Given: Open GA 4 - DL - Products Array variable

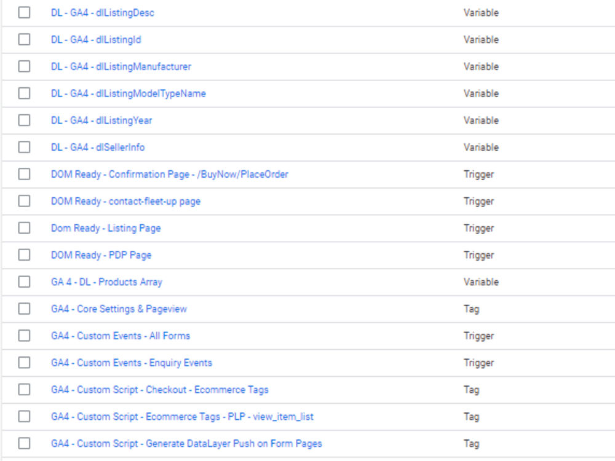Looking at the screenshot, I should (106, 282).
